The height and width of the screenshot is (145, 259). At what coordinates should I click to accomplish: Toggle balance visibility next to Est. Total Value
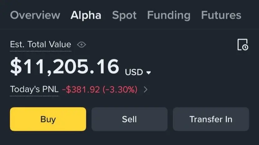(x=81, y=45)
